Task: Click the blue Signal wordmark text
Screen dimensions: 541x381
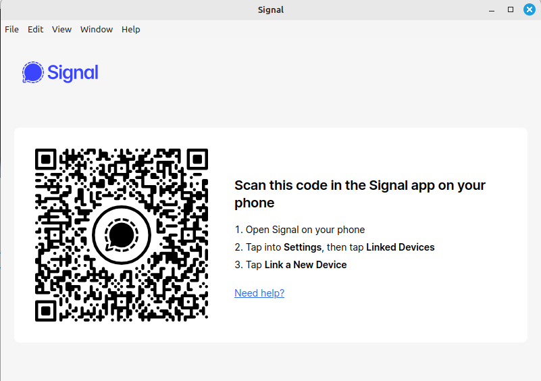Action: [73, 72]
